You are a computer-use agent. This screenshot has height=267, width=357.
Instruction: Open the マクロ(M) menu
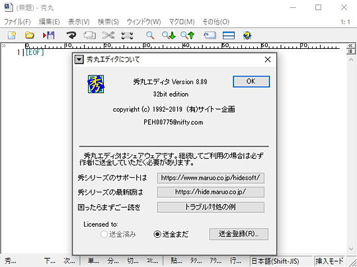tap(182, 22)
